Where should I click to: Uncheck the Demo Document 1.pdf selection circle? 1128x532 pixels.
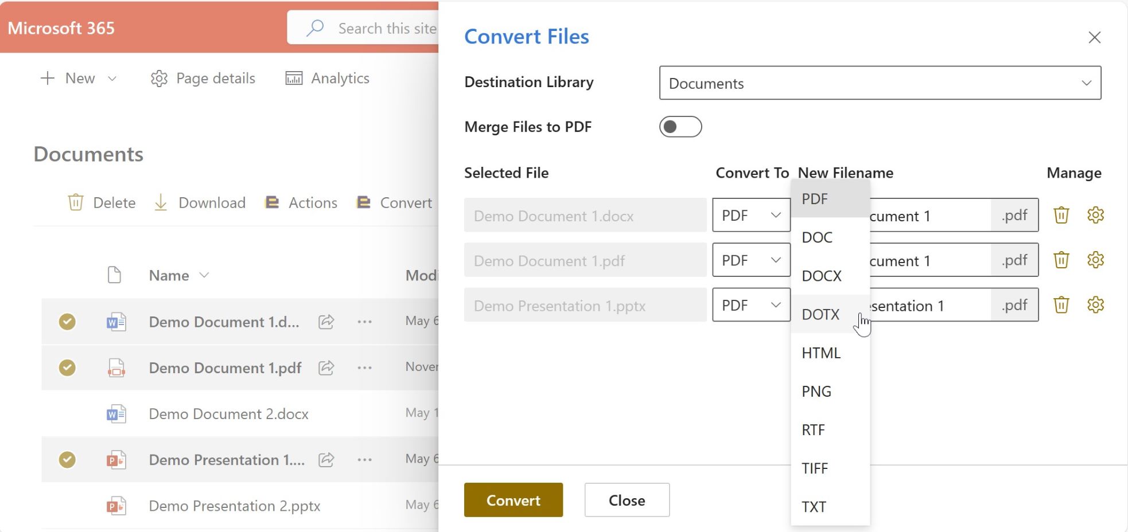pos(67,368)
